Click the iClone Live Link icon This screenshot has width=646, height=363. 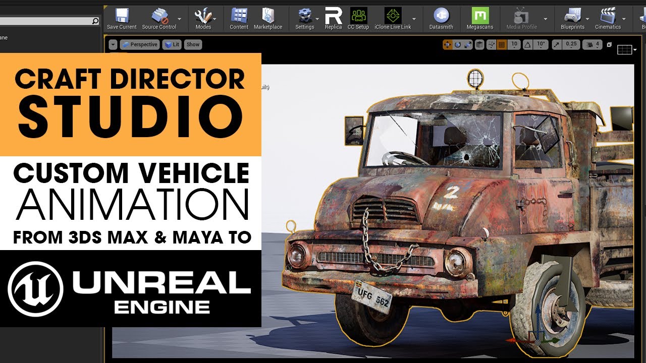tap(393, 15)
